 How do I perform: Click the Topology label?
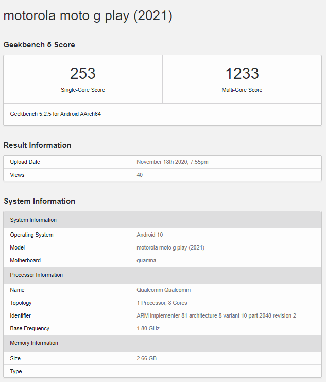tap(21, 303)
